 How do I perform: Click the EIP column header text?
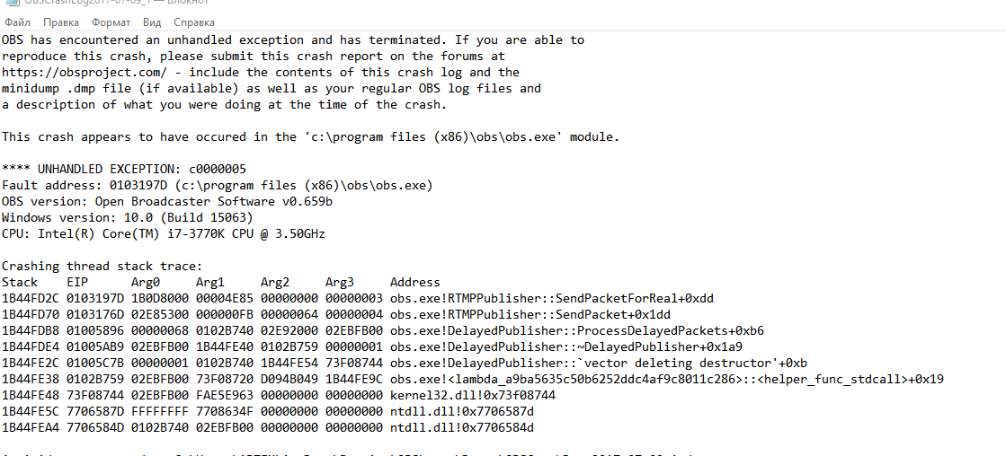77,283
